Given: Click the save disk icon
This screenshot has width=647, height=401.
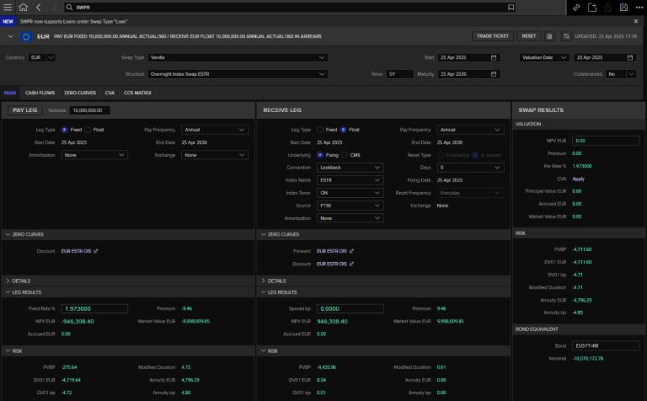Looking at the screenshot, I should (623, 7).
